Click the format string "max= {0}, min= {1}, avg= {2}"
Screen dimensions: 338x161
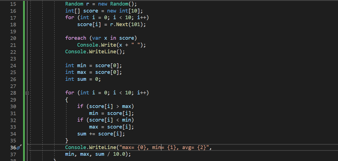[164, 147]
